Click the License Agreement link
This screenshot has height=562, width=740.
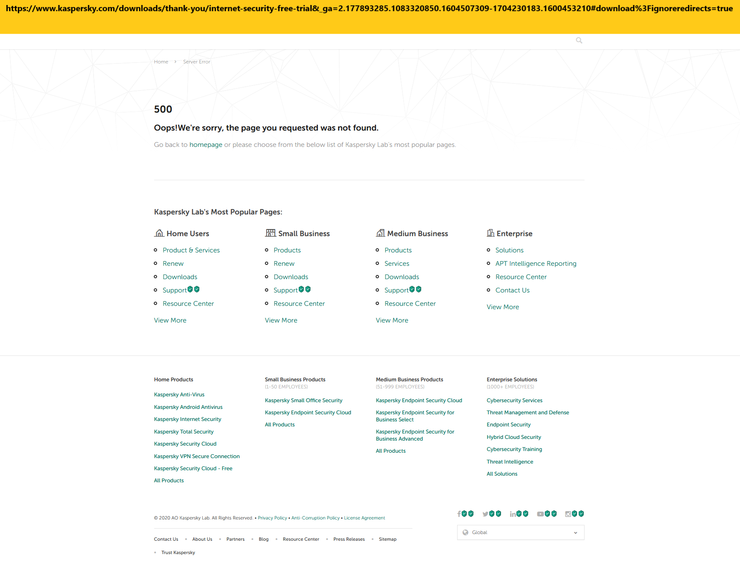[x=364, y=518]
